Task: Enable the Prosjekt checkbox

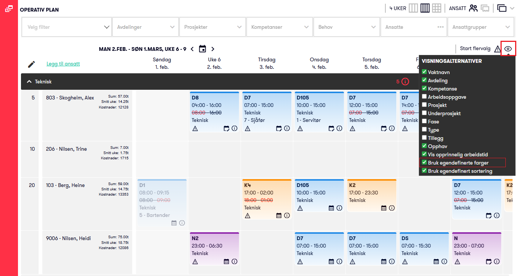Action: 424,105
